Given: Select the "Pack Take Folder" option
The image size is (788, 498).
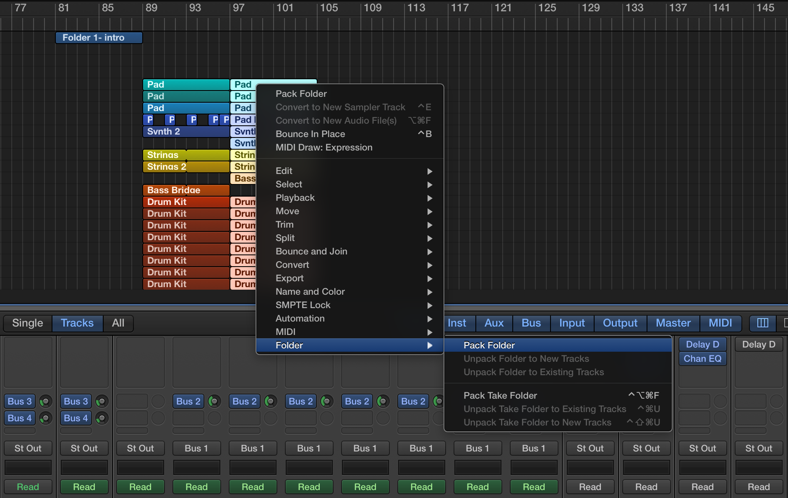Looking at the screenshot, I should pos(500,395).
